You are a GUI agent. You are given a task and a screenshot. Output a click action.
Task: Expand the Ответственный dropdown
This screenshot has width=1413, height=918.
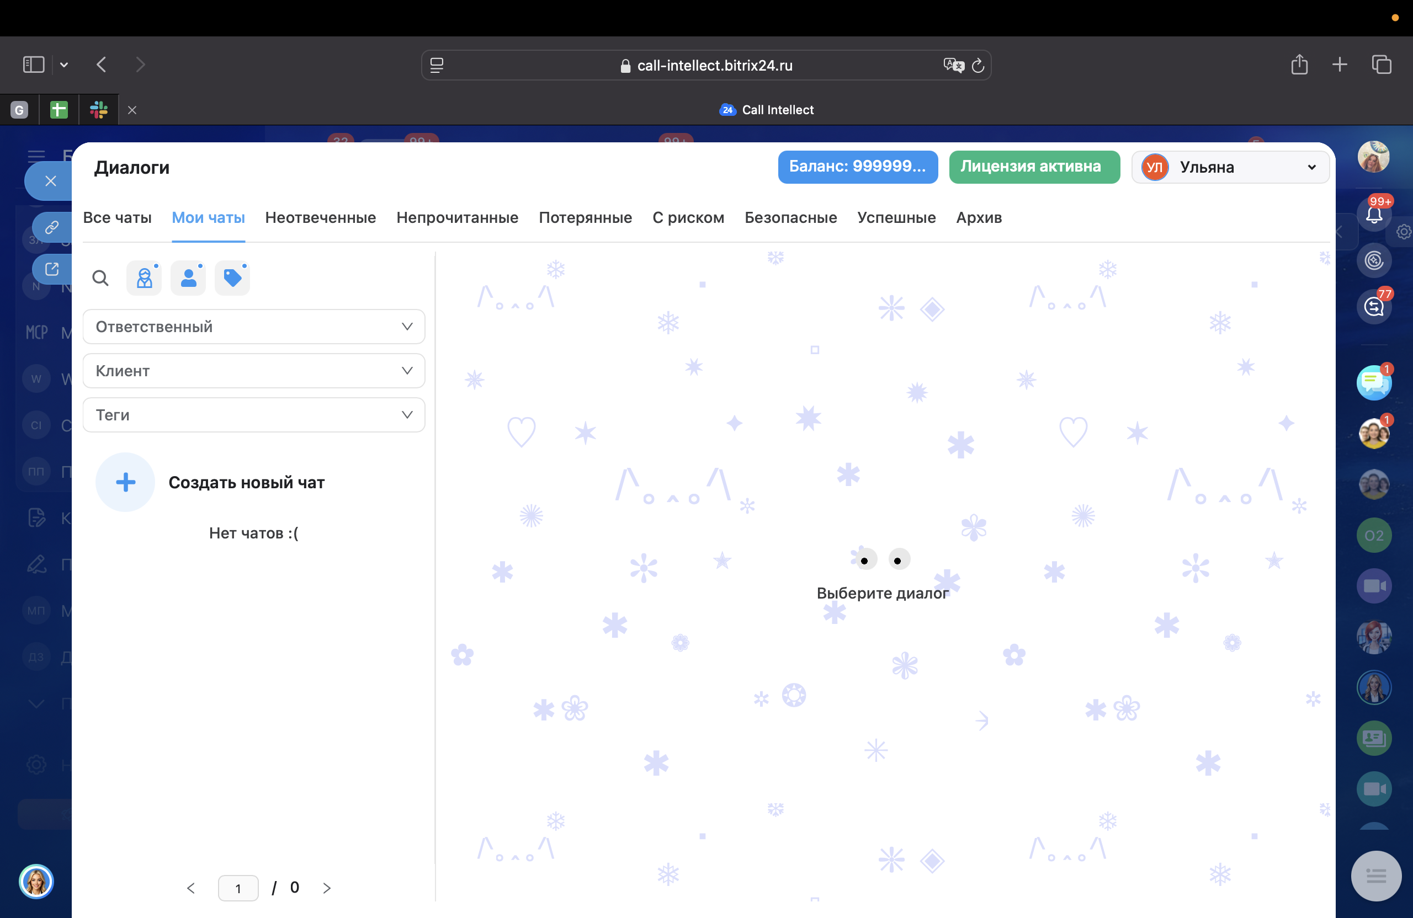[253, 327]
